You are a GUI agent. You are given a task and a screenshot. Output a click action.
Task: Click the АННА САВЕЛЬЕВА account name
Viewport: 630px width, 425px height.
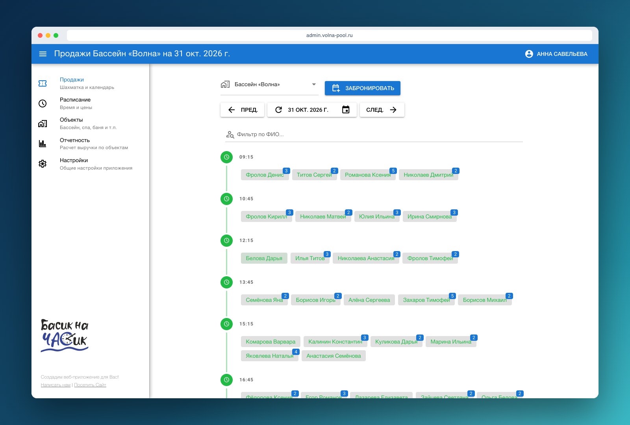point(562,54)
